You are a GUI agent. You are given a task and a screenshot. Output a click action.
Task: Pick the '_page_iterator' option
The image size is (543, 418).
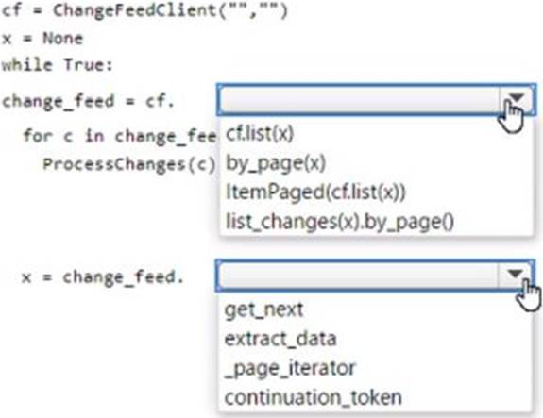coord(290,368)
